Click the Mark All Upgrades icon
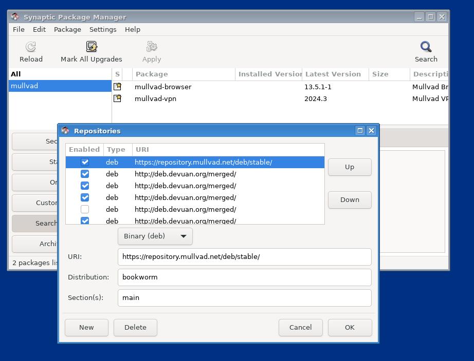This screenshot has height=361, width=474. pyautogui.click(x=92, y=47)
